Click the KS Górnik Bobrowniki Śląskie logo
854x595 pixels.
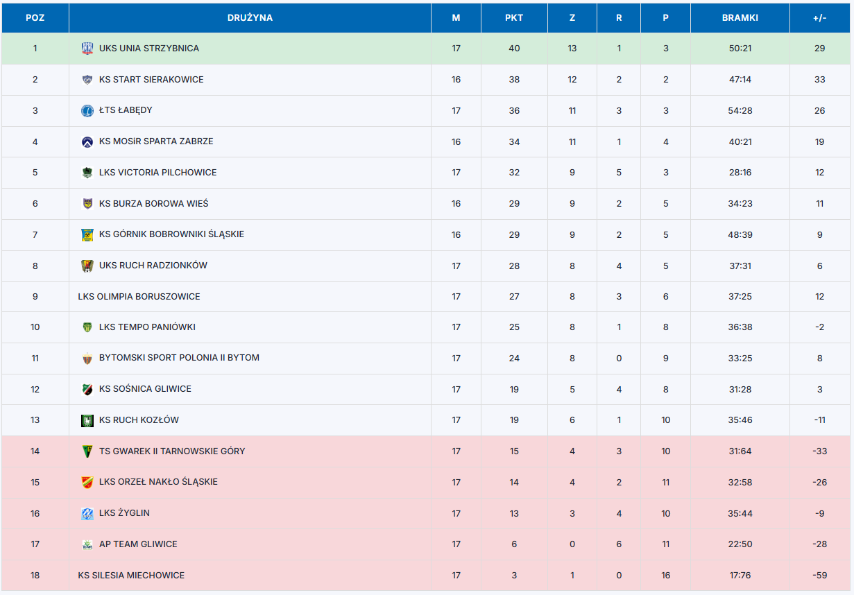[87, 234]
